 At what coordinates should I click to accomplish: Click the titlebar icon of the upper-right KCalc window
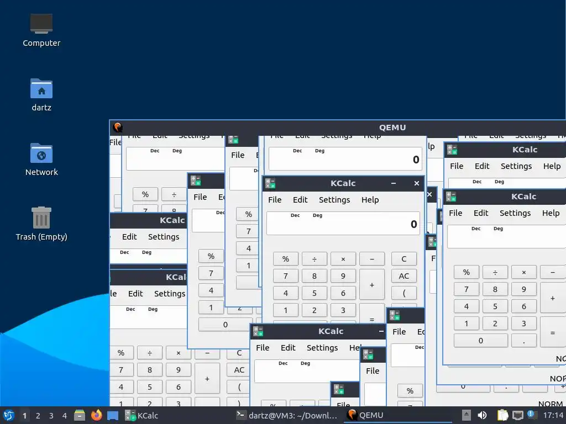(452, 150)
